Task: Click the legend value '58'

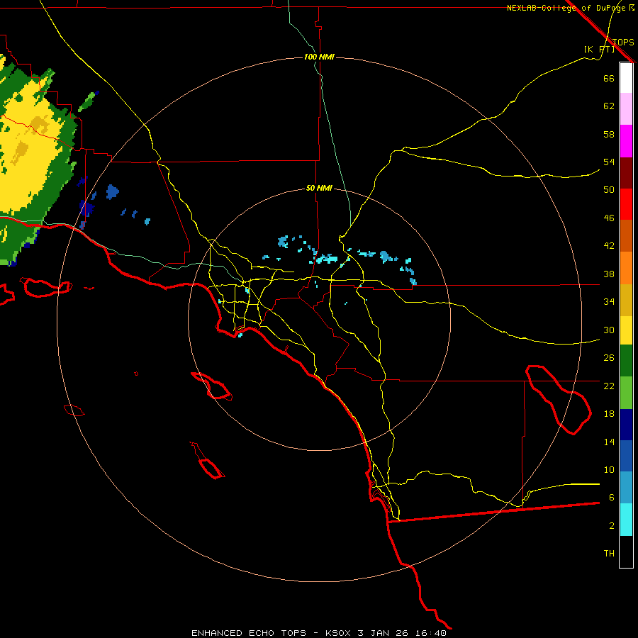Action: tap(609, 134)
